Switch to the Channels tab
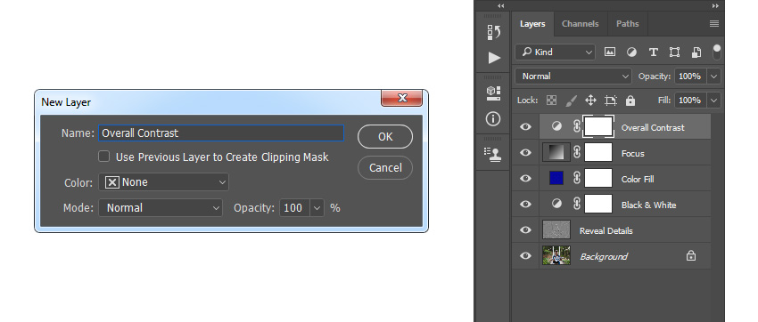Image resolution: width=758 pixels, height=322 pixels. point(581,24)
